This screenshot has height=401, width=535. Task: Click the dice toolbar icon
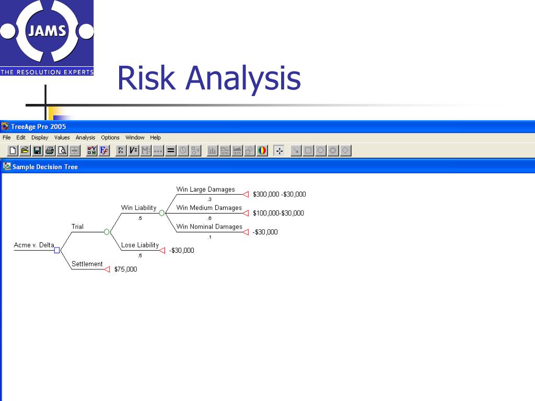[x=249, y=150]
